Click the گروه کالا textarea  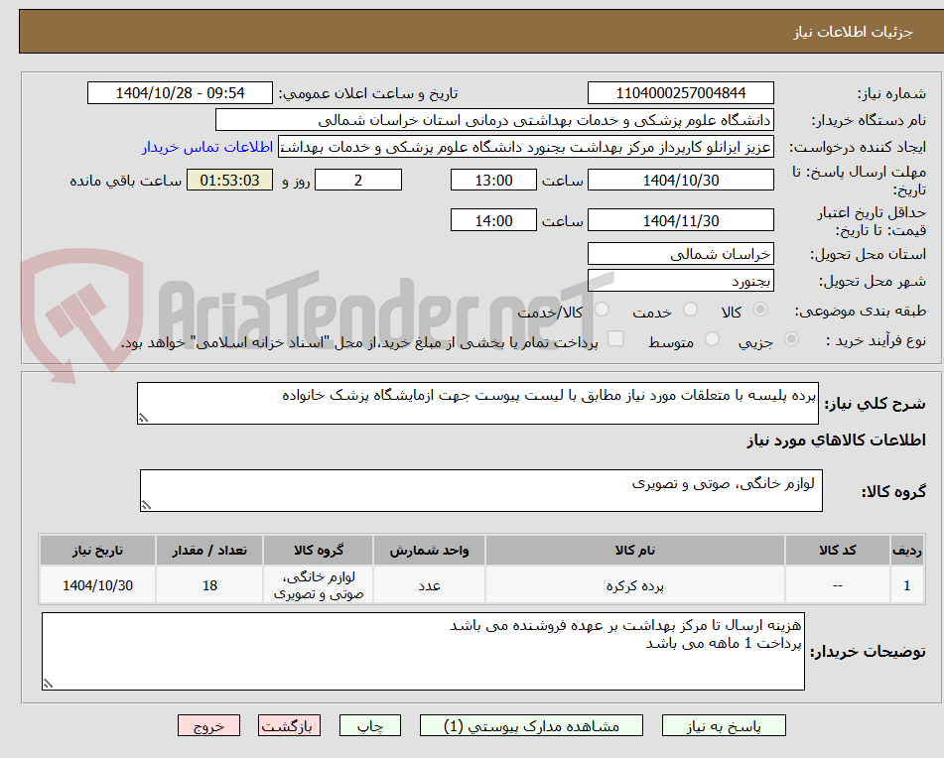(481, 491)
